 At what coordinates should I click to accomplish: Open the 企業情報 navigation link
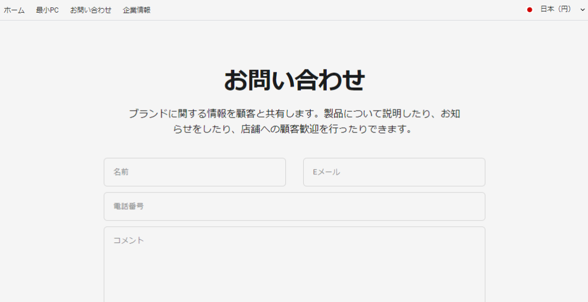pos(137,10)
